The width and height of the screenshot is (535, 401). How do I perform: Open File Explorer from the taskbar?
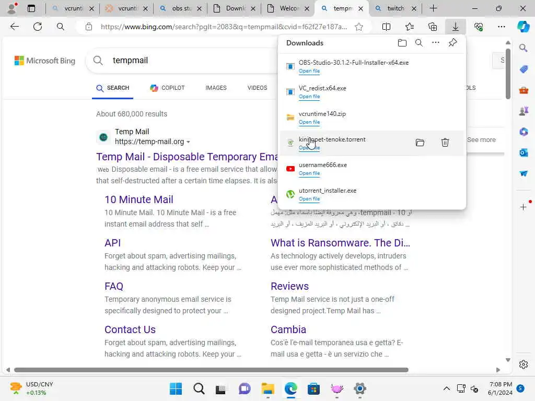point(268,388)
